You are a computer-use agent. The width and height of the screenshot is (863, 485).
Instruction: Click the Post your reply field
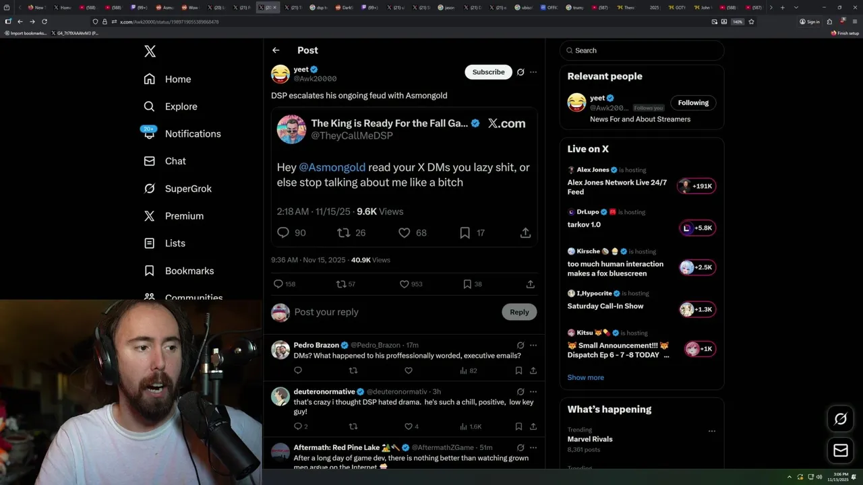point(394,312)
